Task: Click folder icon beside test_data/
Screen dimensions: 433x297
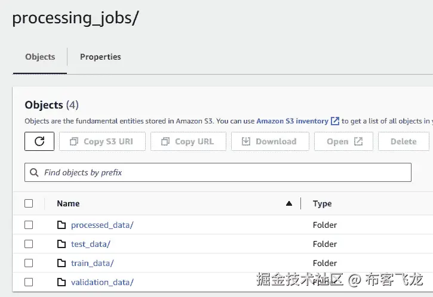Action: (62, 244)
